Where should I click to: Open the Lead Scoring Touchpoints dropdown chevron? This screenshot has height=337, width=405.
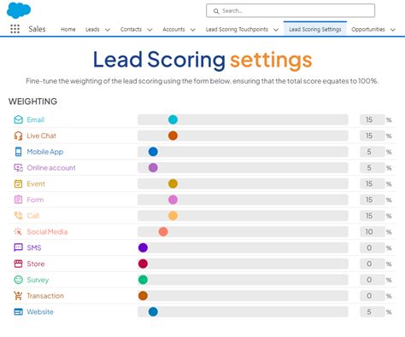point(276,30)
